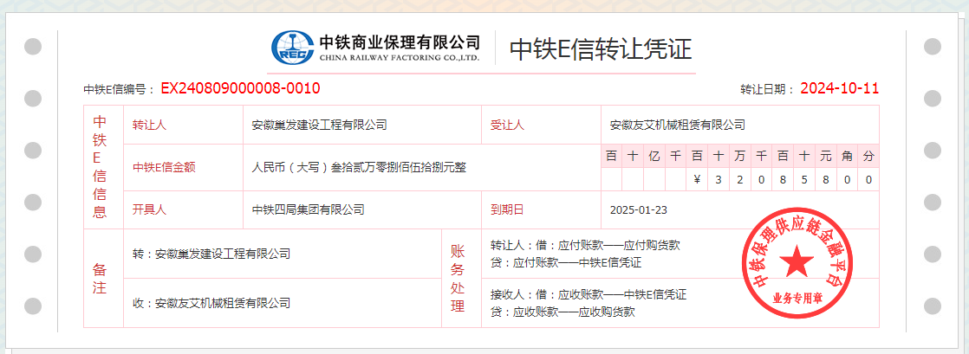Screen dimensions: 969x354
Task: Click the due date 2025-01-23
Action: pyautogui.click(x=638, y=209)
